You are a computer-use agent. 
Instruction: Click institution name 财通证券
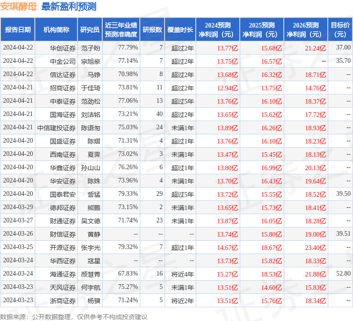click(x=63, y=221)
